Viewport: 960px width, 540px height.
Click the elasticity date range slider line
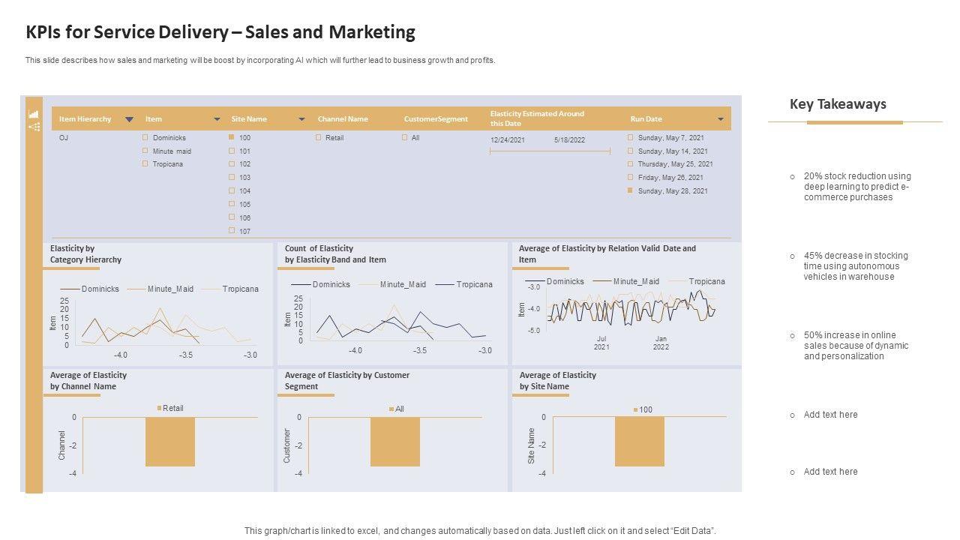[550, 151]
